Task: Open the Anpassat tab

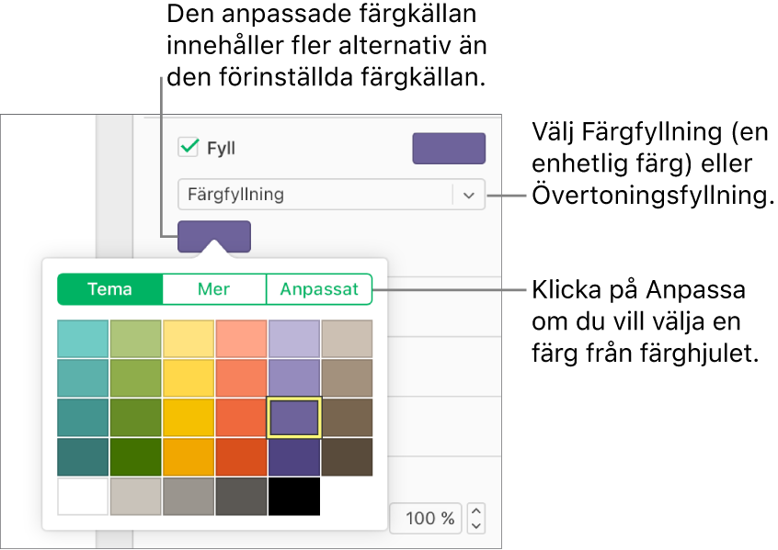Action: coord(319,289)
